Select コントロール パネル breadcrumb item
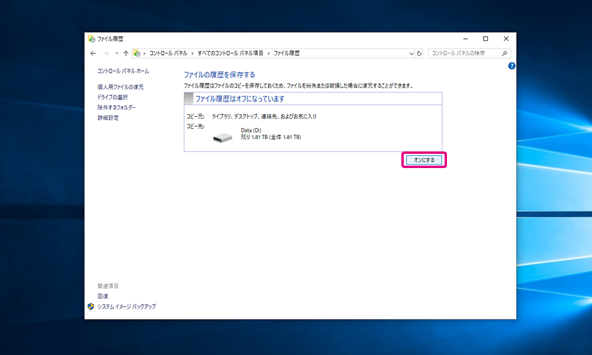 tap(168, 53)
